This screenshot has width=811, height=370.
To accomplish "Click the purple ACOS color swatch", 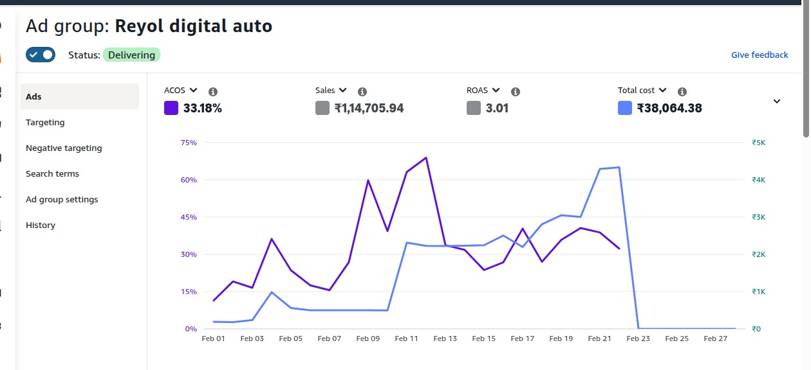I will pyautogui.click(x=171, y=109).
